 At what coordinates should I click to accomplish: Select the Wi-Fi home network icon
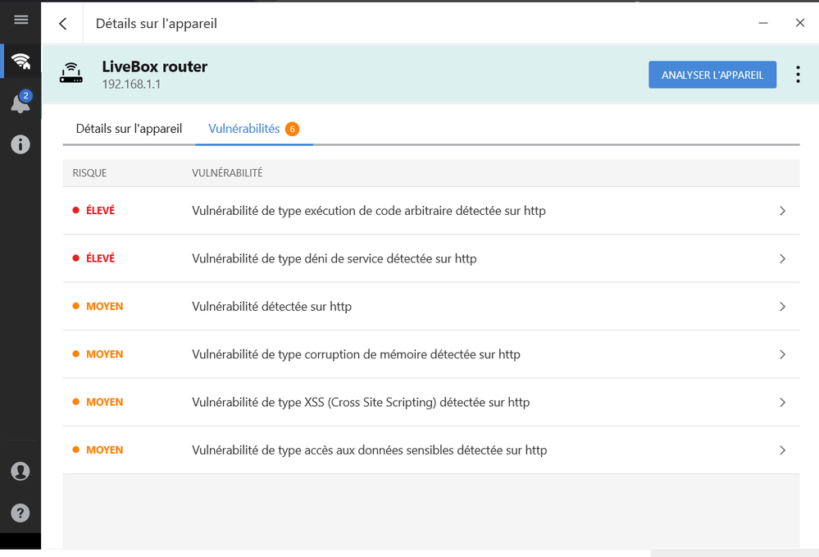pyautogui.click(x=20, y=62)
